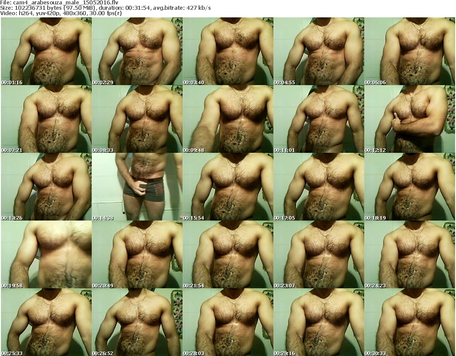Click the Video line showing h264 codec
The height and width of the screenshot is (356, 456).
(x=61, y=13)
